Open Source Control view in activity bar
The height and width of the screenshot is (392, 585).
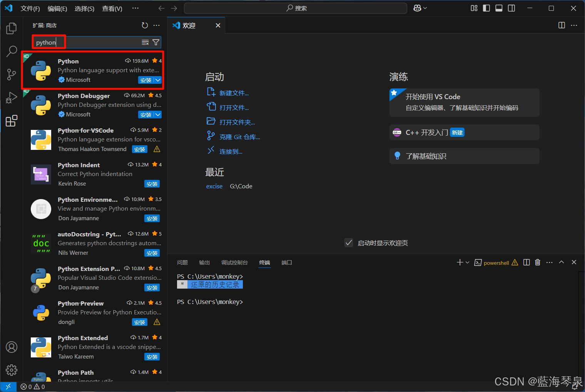tap(12, 75)
